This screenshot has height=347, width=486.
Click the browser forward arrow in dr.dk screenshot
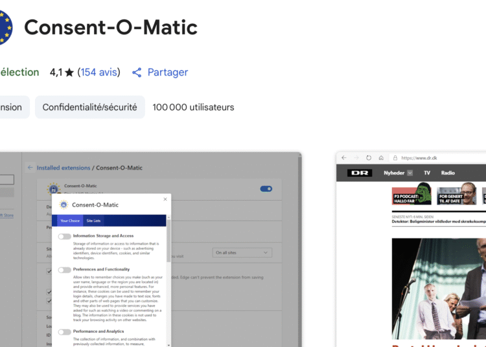[356, 158]
